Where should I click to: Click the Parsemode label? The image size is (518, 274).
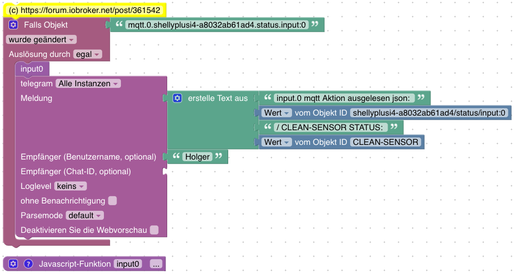pyautogui.click(x=42, y=215)
